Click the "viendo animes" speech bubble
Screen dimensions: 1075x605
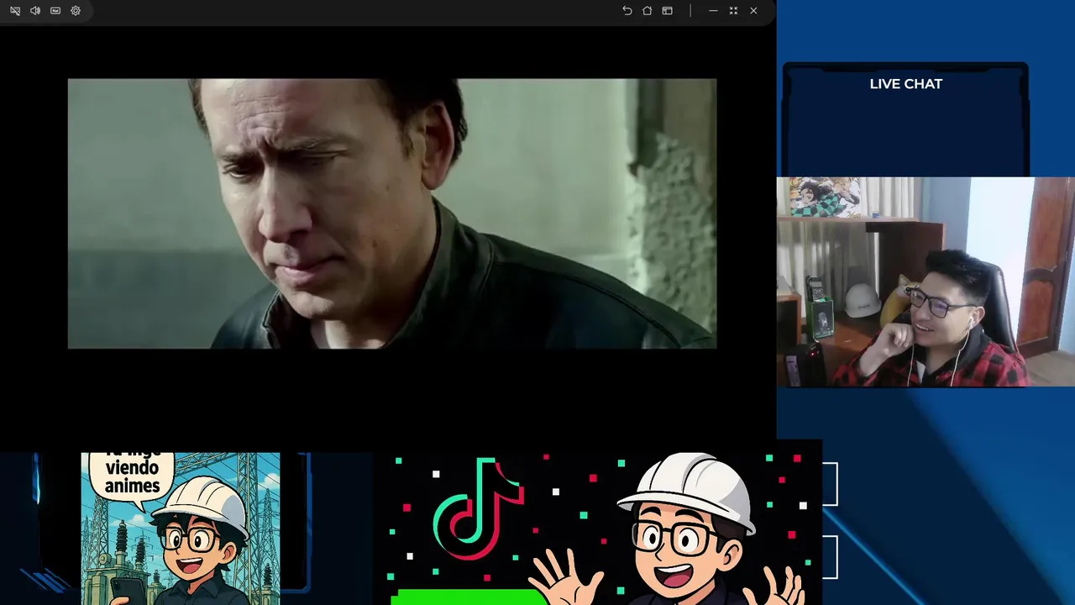tap(132, 476)
